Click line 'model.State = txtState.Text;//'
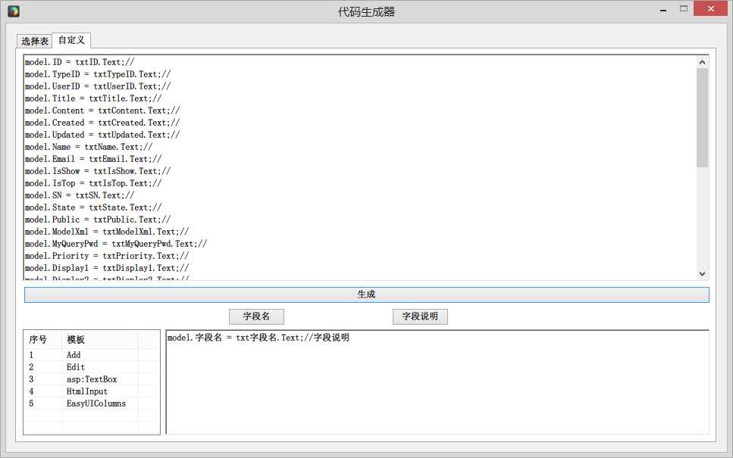The width and height of the screenshot is (733, 458). pyautogui.click(x=93, y=207)
